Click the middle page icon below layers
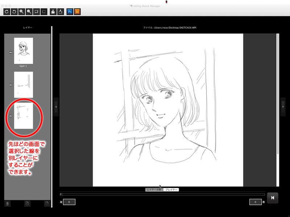Screen dimensions: 290x217 [x=27, y=204]
